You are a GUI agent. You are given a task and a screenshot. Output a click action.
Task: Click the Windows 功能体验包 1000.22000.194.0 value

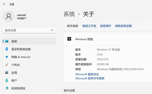120,69
